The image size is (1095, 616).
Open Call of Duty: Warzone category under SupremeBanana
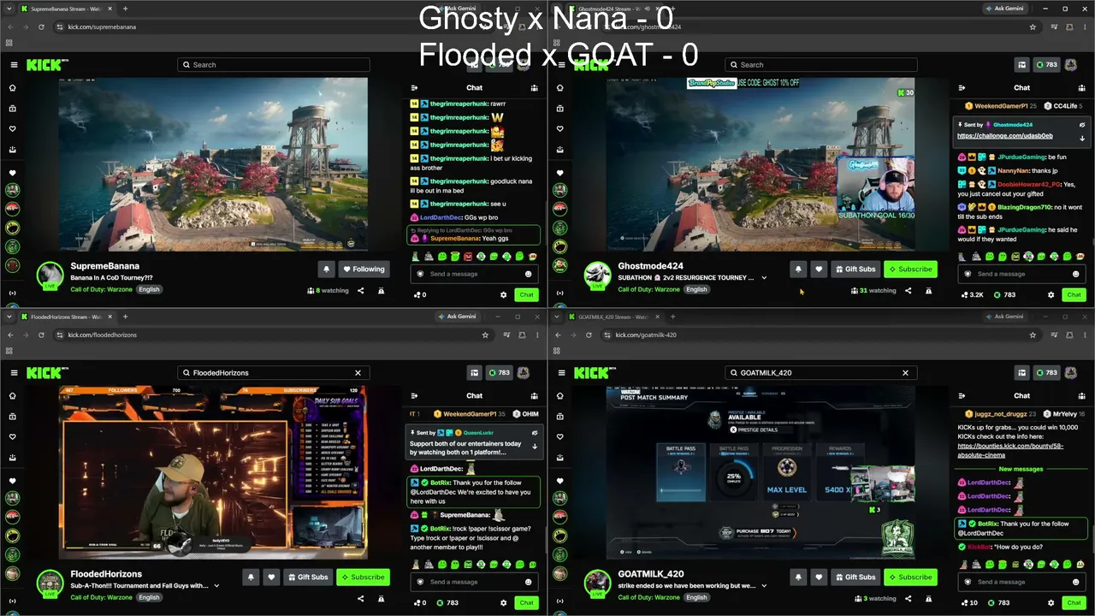coord(103,289)
